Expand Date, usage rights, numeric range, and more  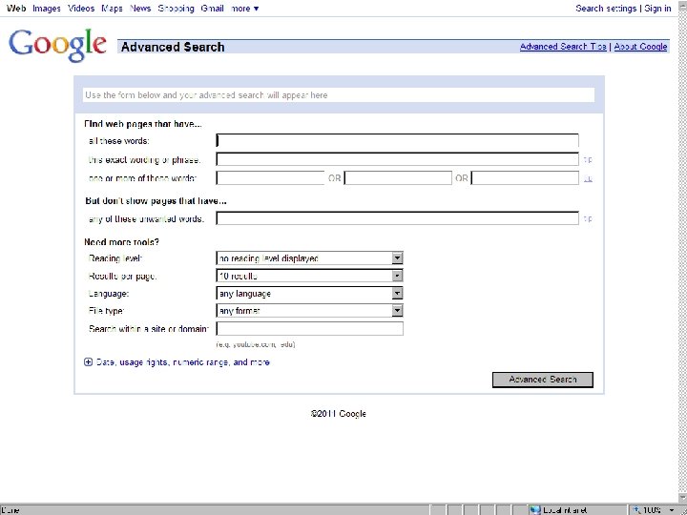click(182, 362)
